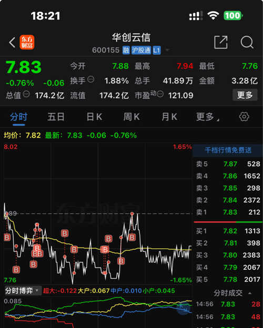Screen dimensions: 263x328
Task: Tap the large 7.83 current price
Action: (x=23, y=67)
